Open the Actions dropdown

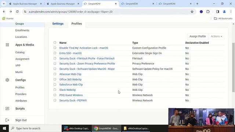tap(216, 36)
